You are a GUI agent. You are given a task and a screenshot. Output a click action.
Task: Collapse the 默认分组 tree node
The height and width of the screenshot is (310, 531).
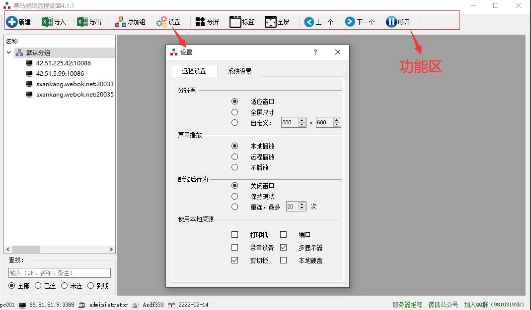coord(9,52)
